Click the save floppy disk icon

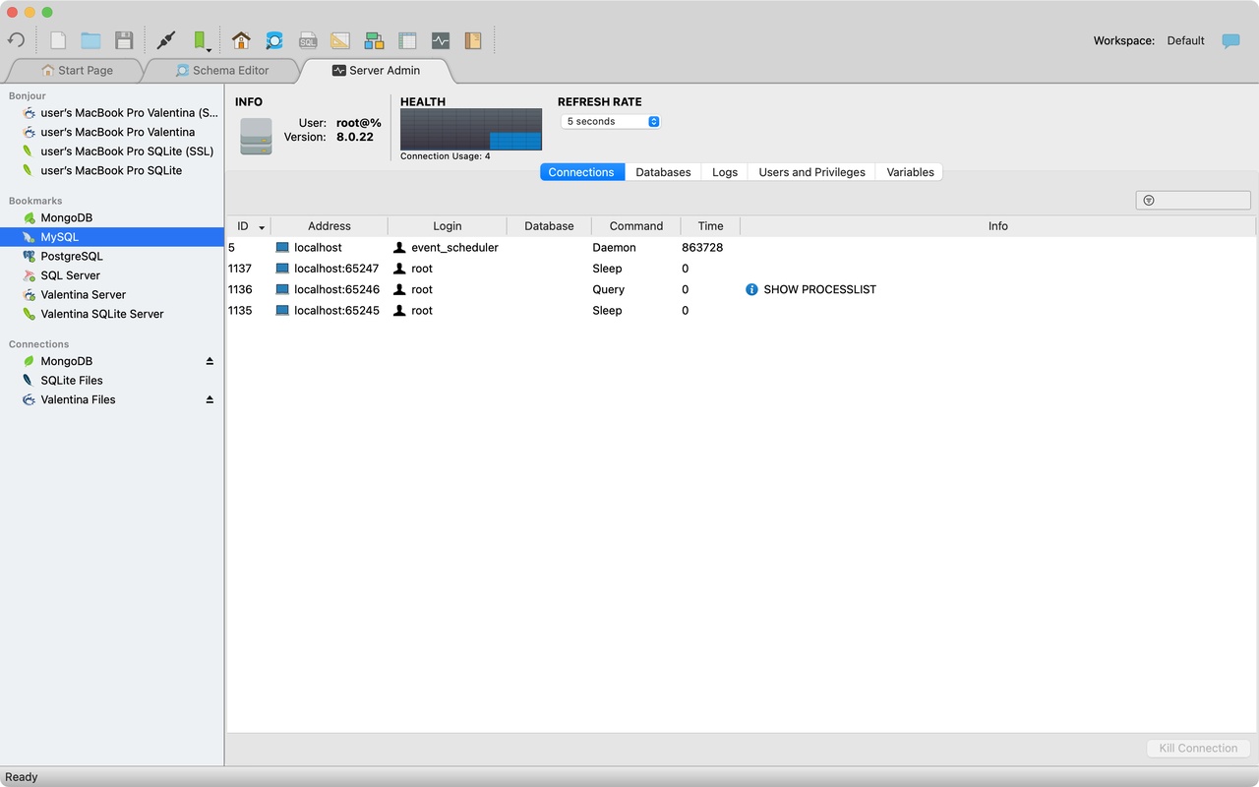point(124,40)
